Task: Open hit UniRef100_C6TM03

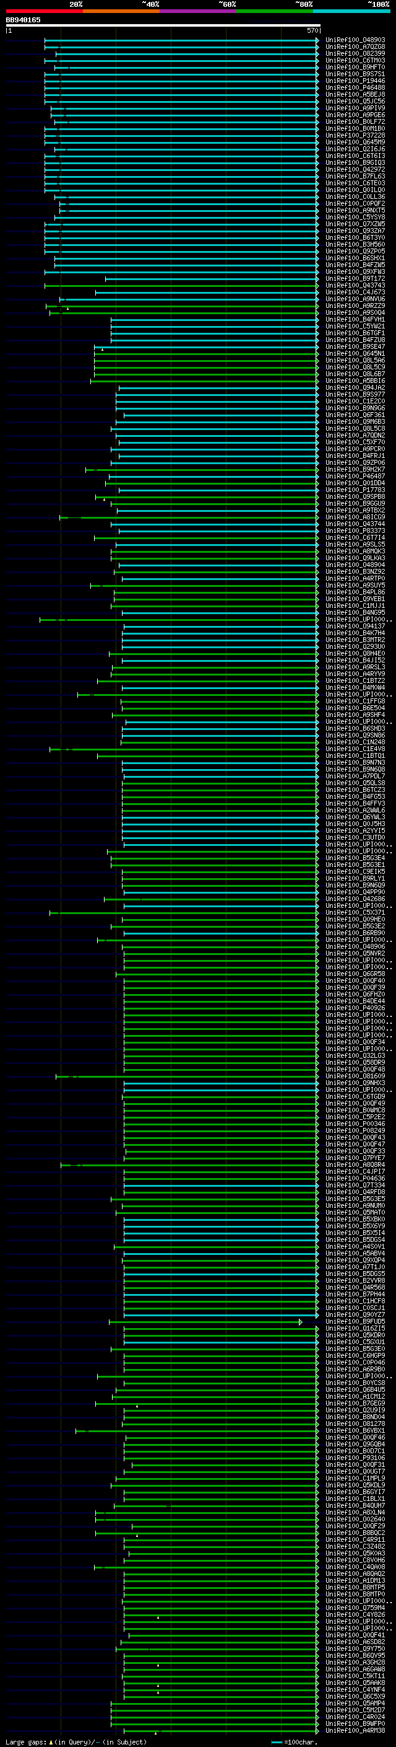Action: [355, 60]
